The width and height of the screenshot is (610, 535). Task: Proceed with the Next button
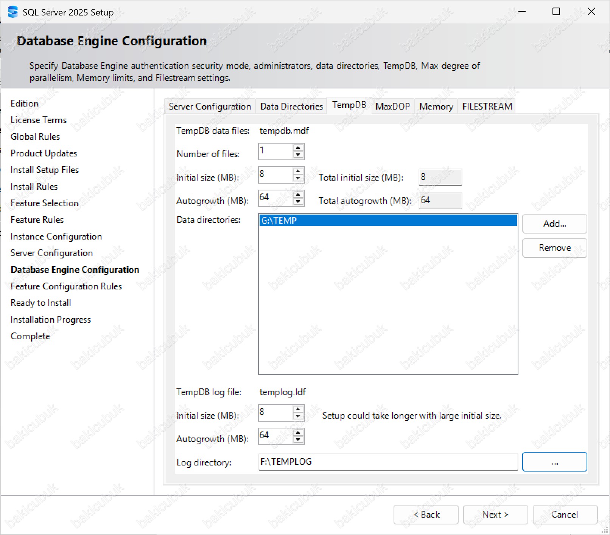(495, 515)
